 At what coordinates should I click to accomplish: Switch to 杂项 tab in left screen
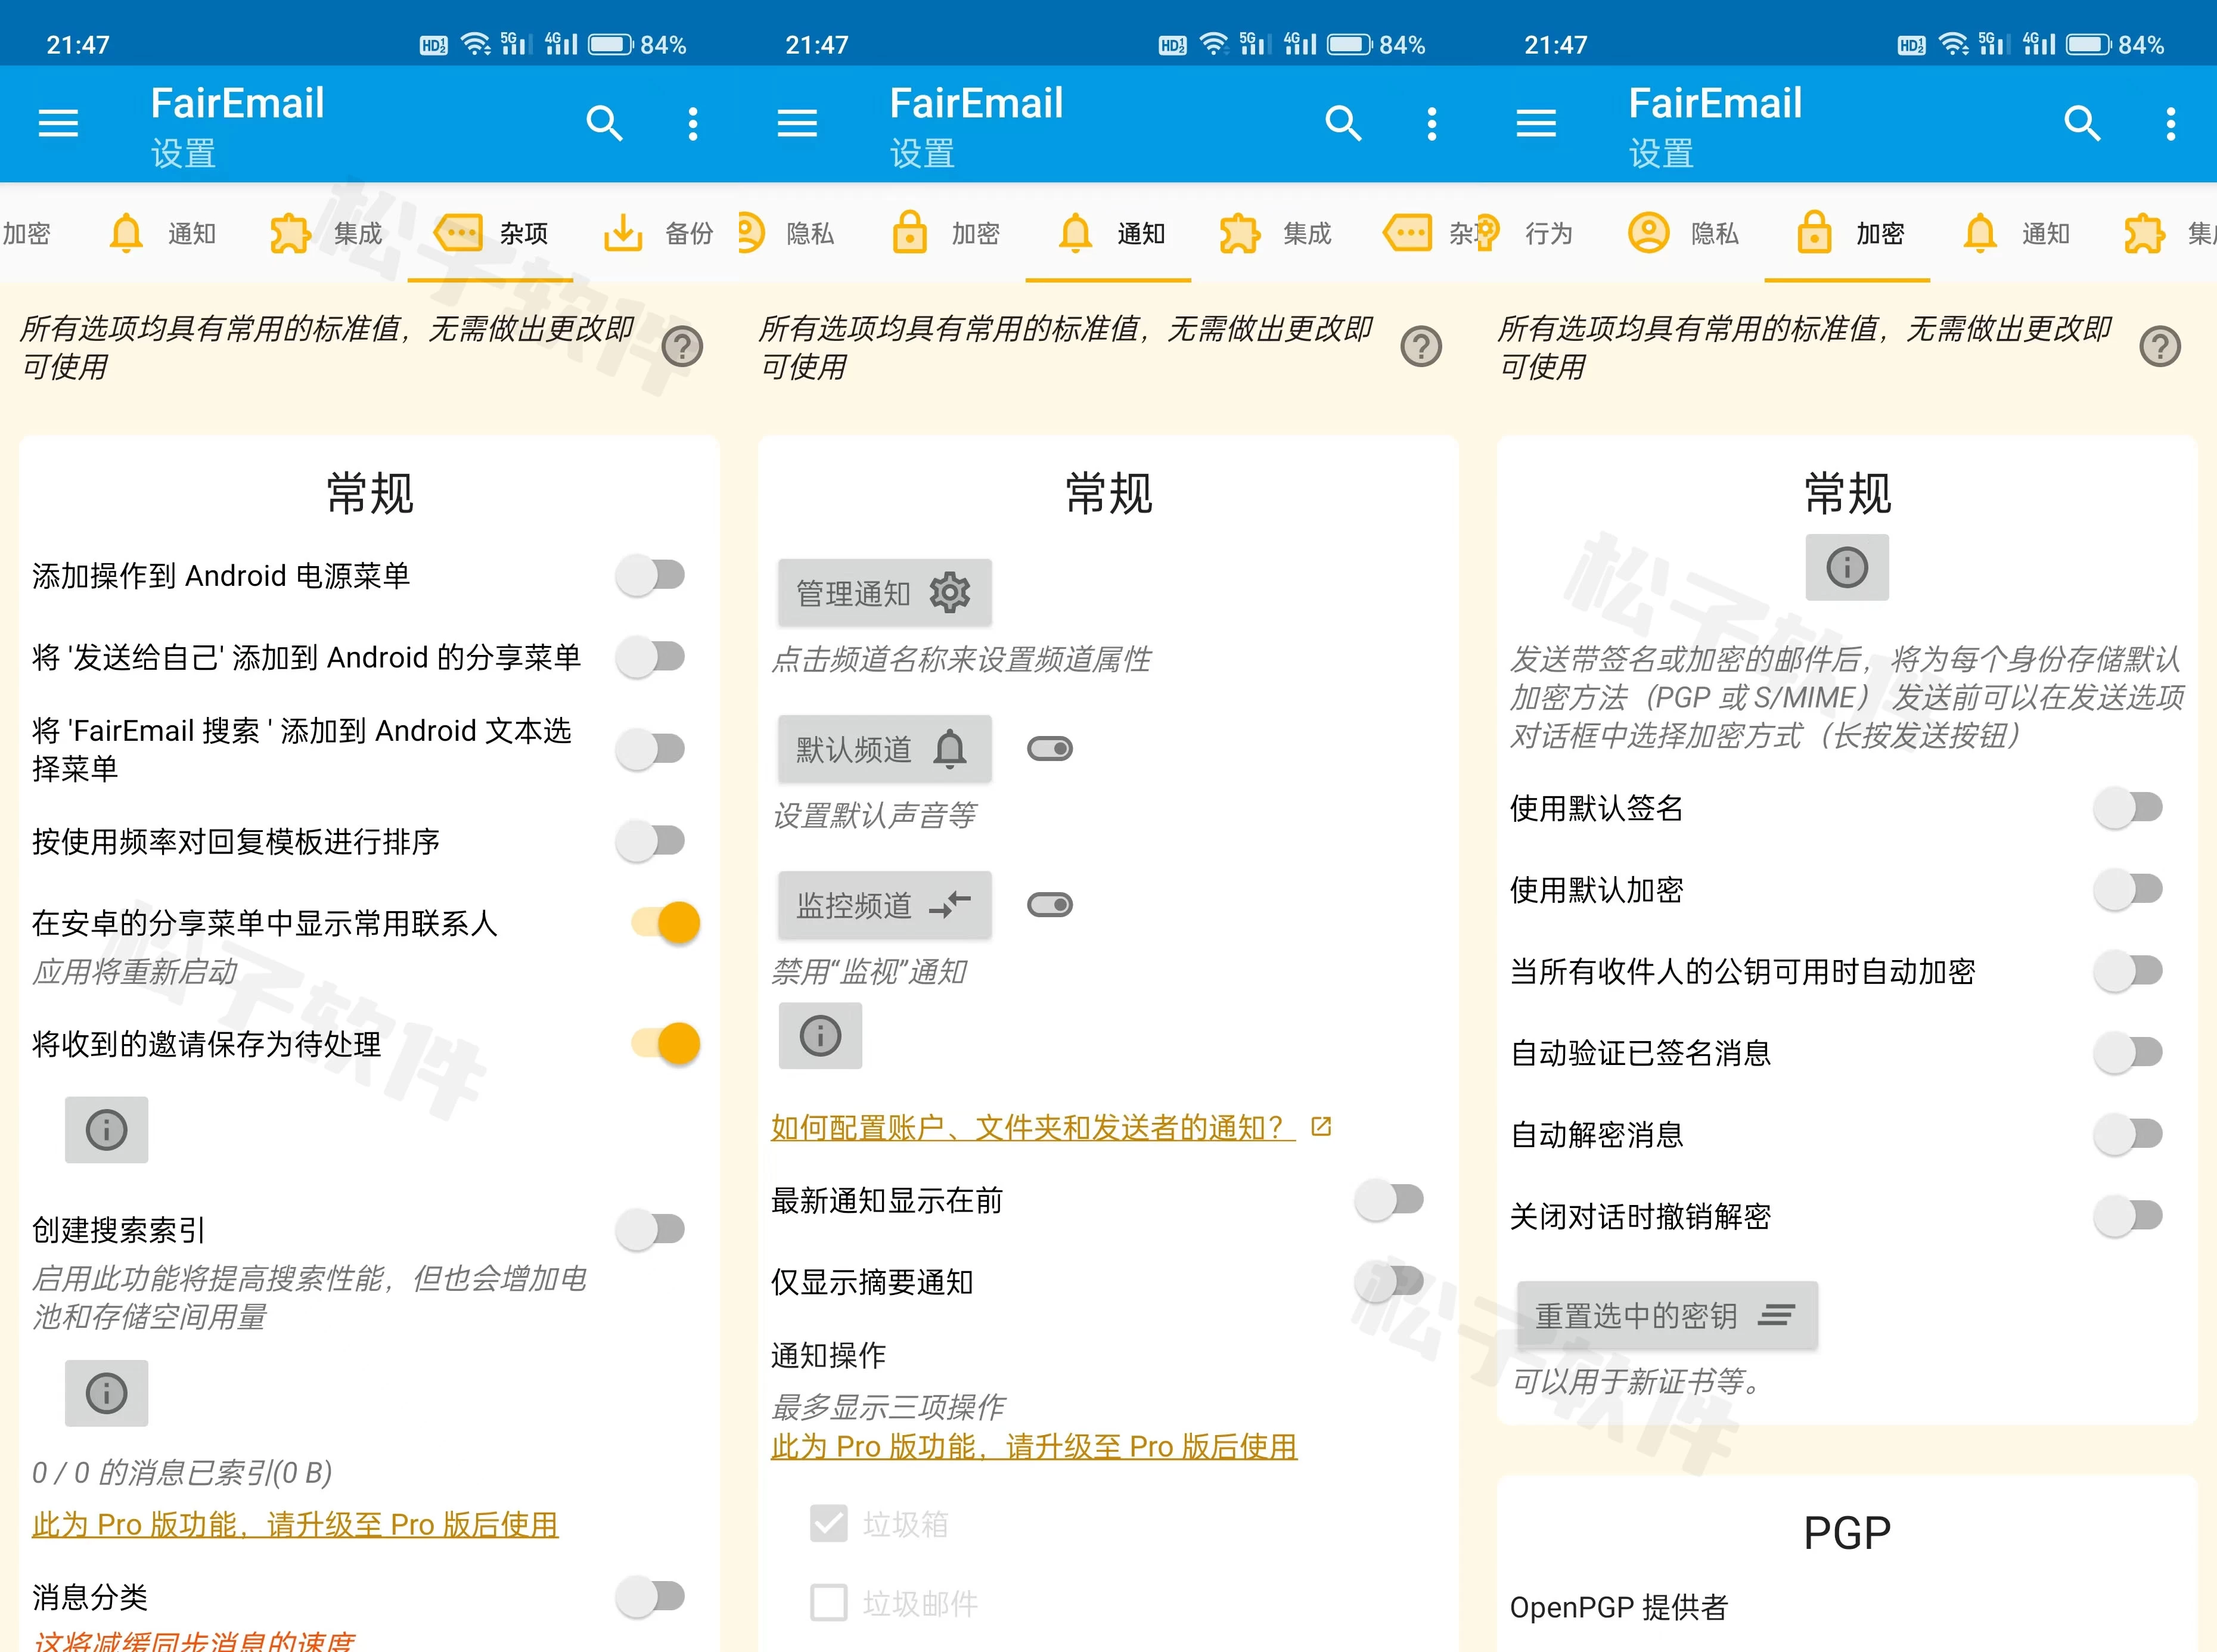491,234
